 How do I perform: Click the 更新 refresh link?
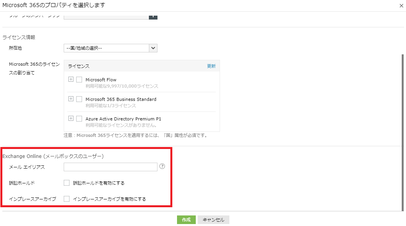click(x=211, y=66)
